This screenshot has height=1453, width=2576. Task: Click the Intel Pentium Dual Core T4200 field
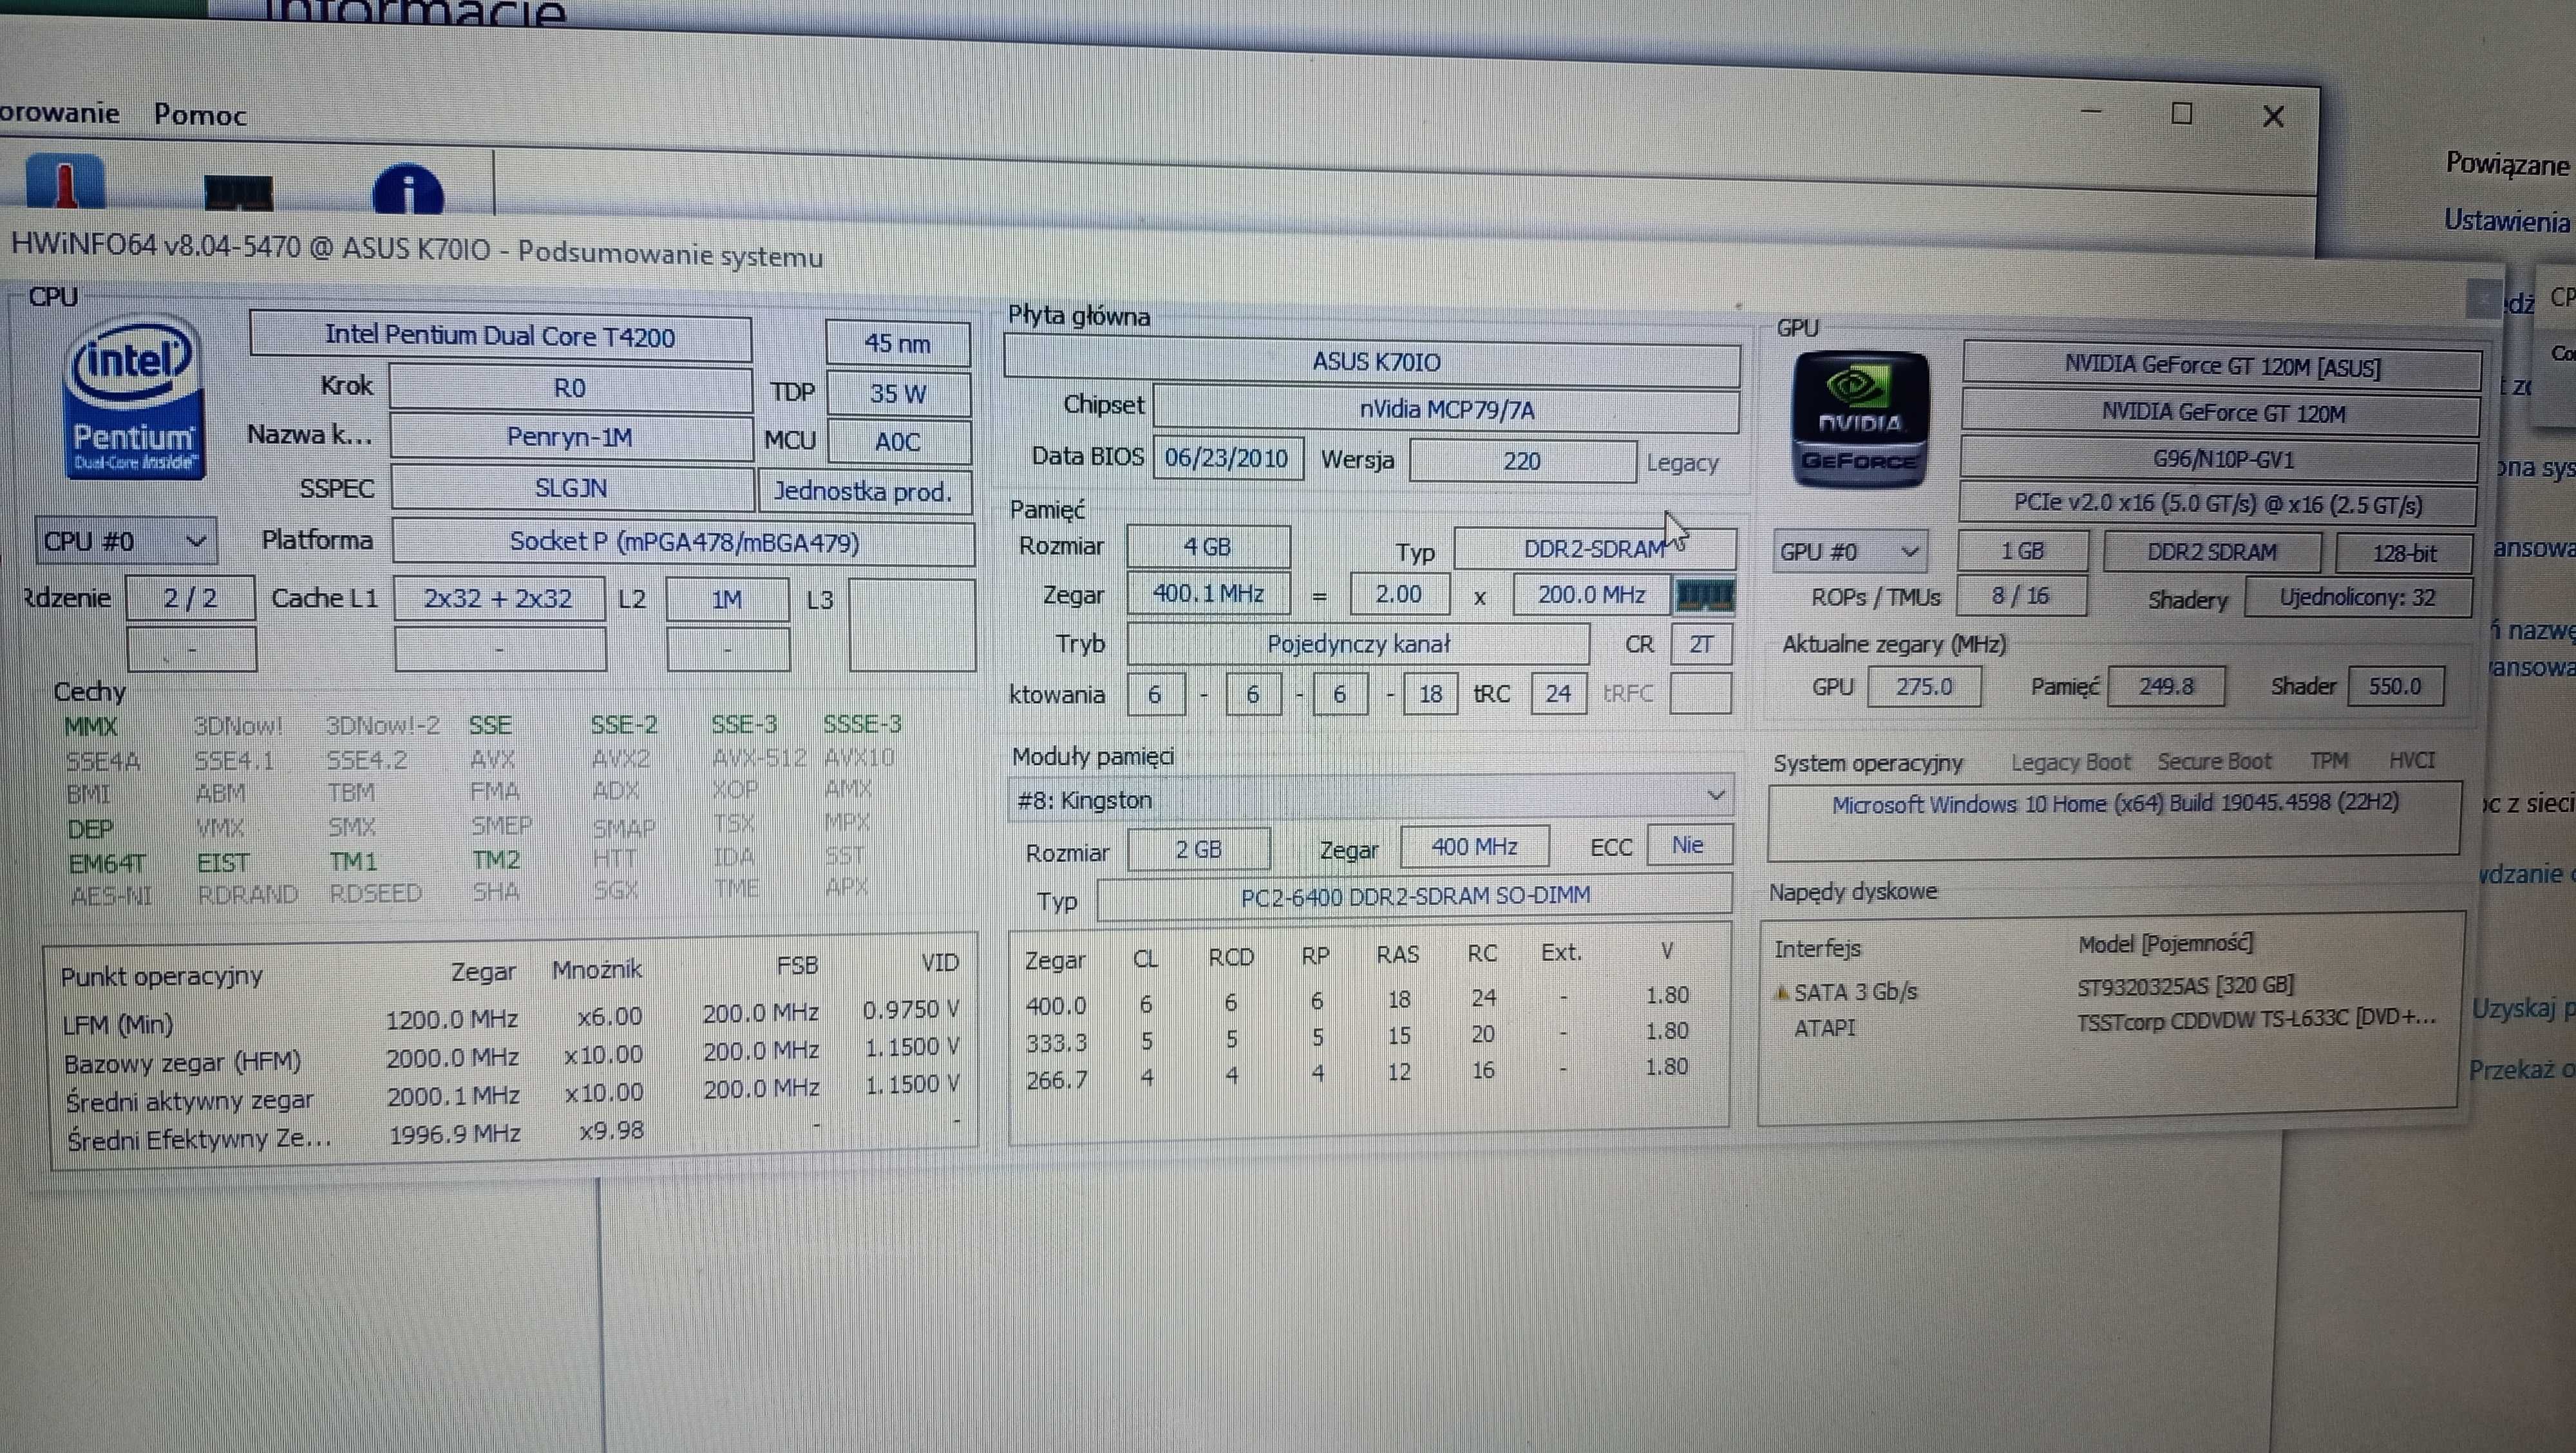tap(500, 336)
